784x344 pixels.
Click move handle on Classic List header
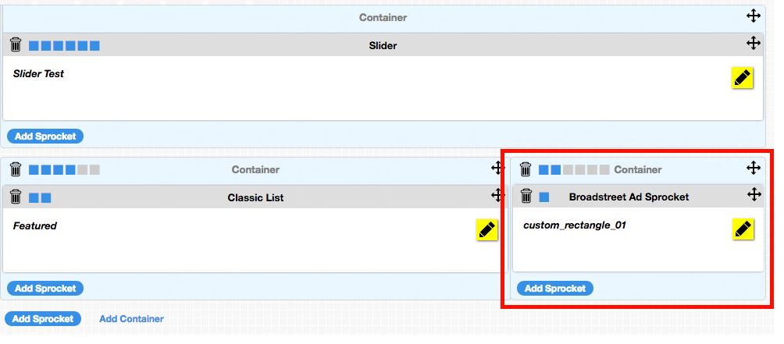coord(497,195)
